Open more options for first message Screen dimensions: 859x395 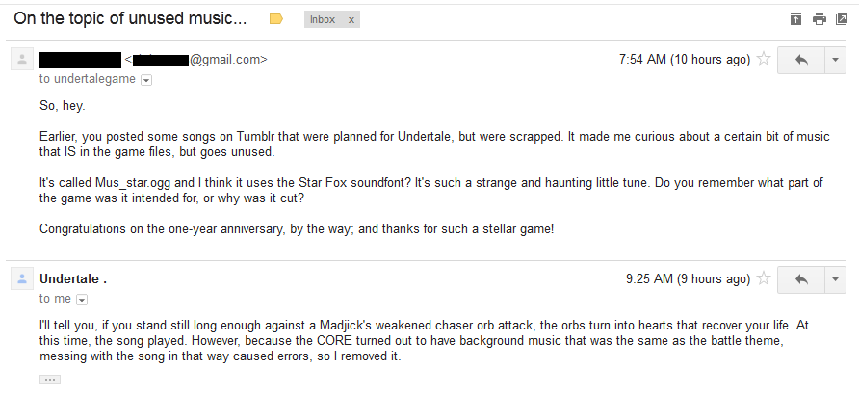click(834, 60)
